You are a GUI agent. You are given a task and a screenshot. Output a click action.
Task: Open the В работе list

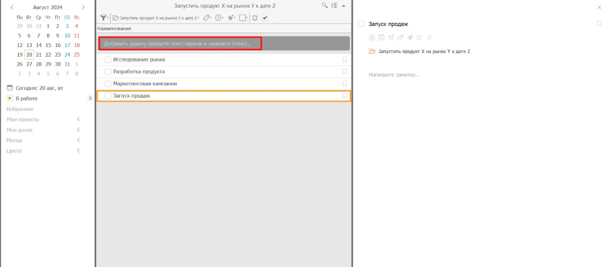click(26, 98)
